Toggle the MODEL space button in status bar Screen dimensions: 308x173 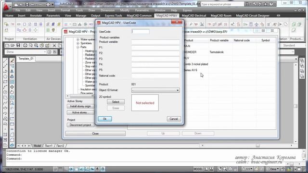point(198,169)
